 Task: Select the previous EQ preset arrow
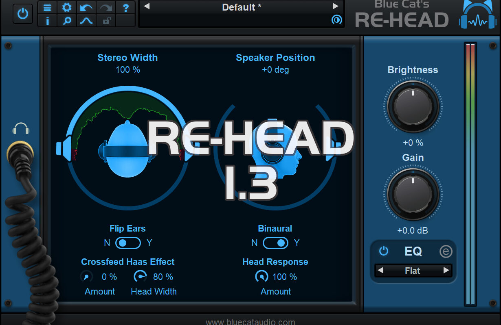(380, 270)
